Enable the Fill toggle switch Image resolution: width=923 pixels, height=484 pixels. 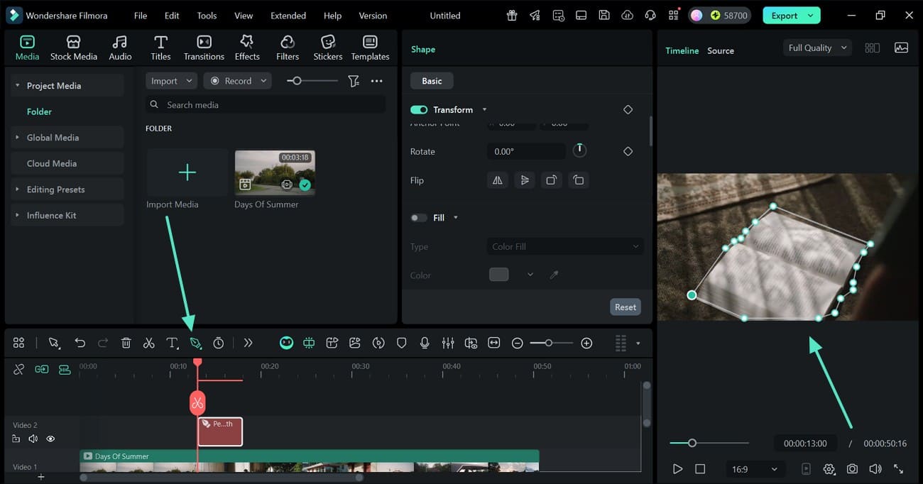419,218
